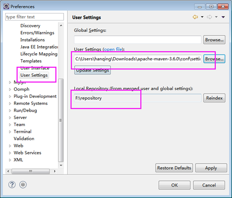Screen dimensions: 232x198
Task: Click the tree scroll-up arrow
Action: pos(61,26)
